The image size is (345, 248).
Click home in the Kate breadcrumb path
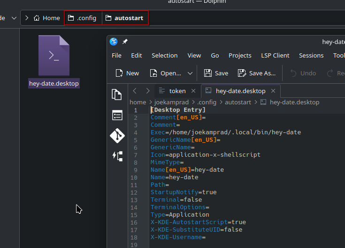[x=138, y=102]
